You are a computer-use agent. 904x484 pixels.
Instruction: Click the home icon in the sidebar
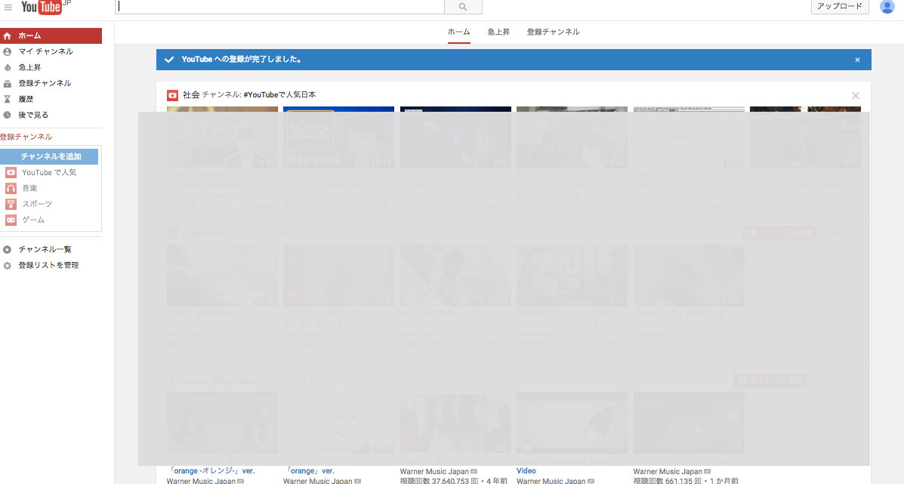click(x=7, y=35)
